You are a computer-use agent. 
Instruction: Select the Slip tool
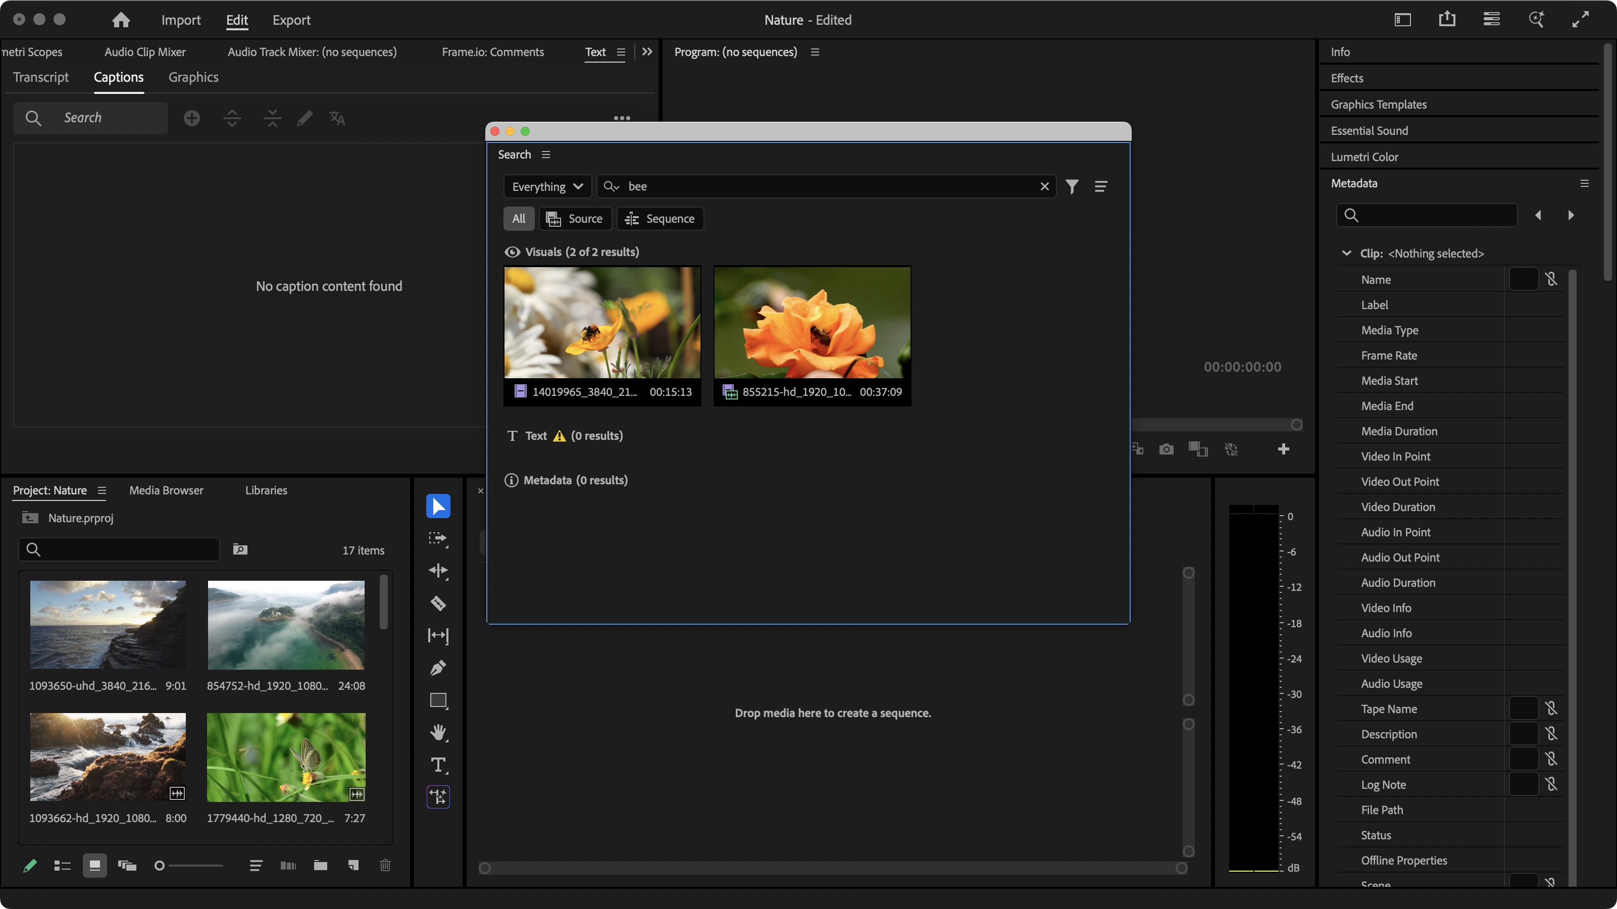pos(438,635)
